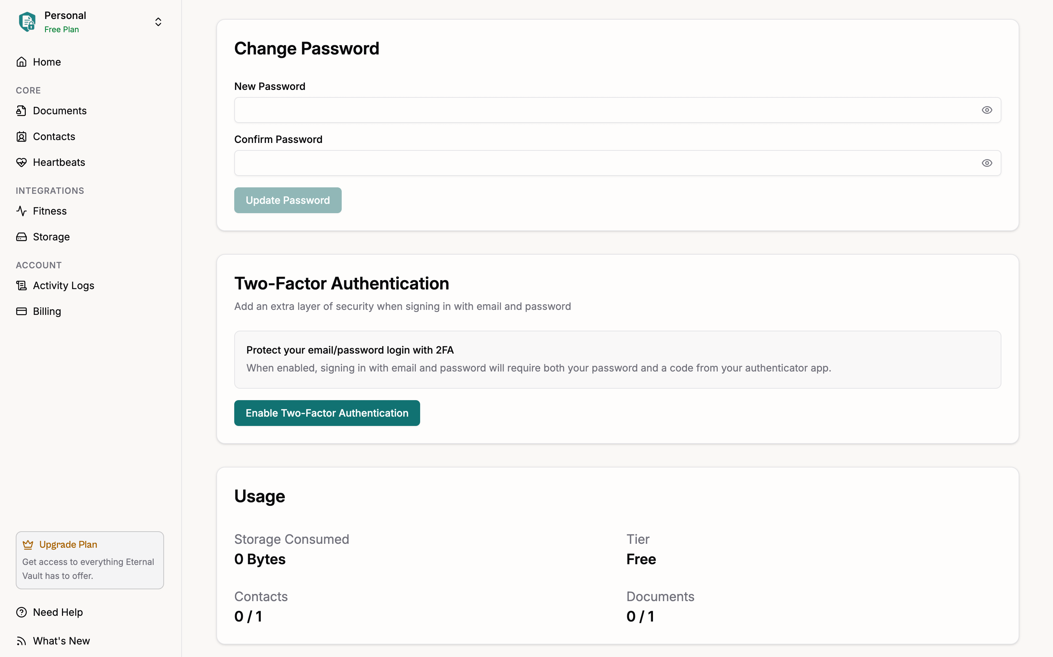Click the Eternal Vault shield logo
This screenshot has height=657, width=1053.
pyautogui.click(x=27, y=22)
